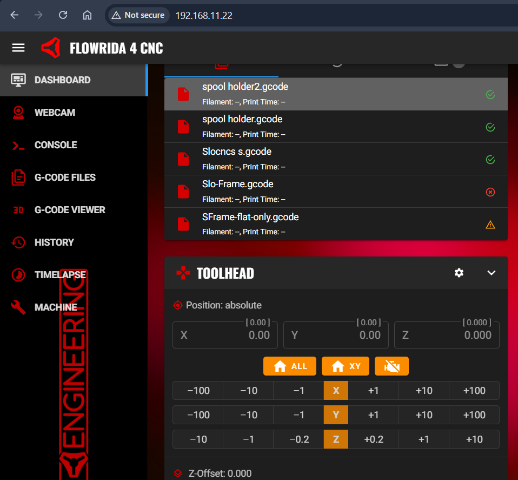Open the hamburger navigation menu

18,48
